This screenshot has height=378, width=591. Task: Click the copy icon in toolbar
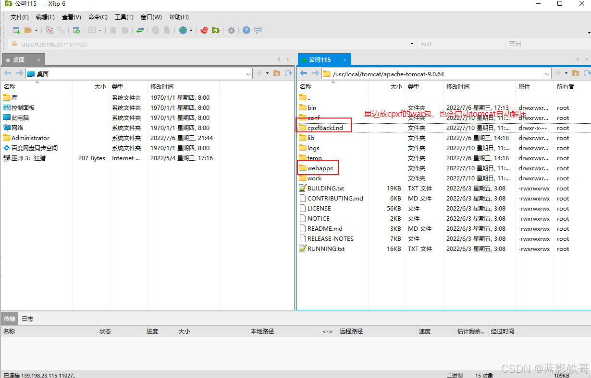155,30
